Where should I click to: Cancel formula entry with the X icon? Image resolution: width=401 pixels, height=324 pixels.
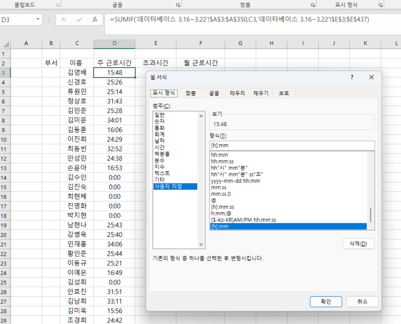click(64, 19)
